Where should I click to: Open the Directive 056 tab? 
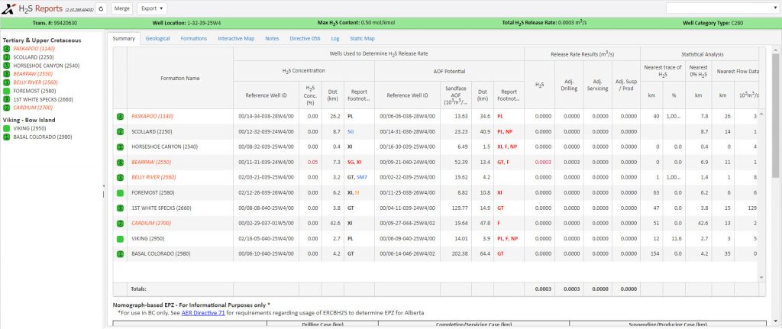(305, 38)
